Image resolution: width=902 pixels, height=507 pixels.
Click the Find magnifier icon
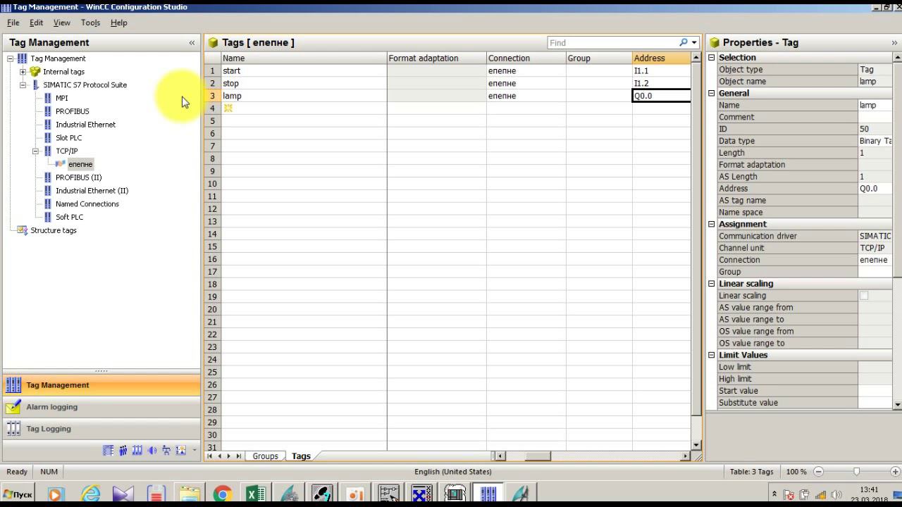pos(684,43)
